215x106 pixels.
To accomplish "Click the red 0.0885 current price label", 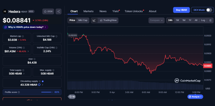I will [208, 66].
